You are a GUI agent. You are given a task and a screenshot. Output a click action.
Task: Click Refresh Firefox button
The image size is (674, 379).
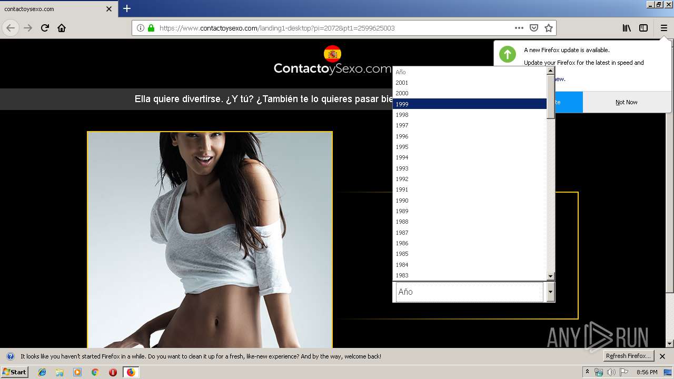coord(629,356)
